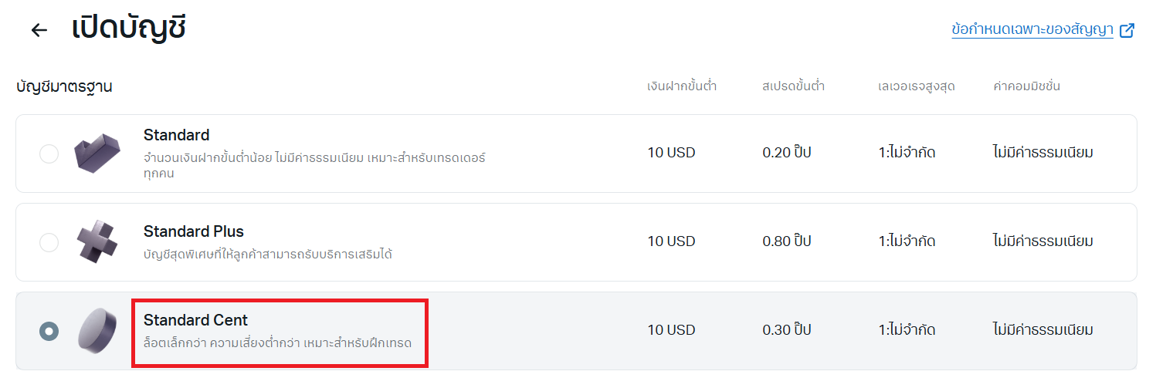Click the Standard Plus account title
The height and width of the screenshot is (388, 1156).
click(193, 231)
